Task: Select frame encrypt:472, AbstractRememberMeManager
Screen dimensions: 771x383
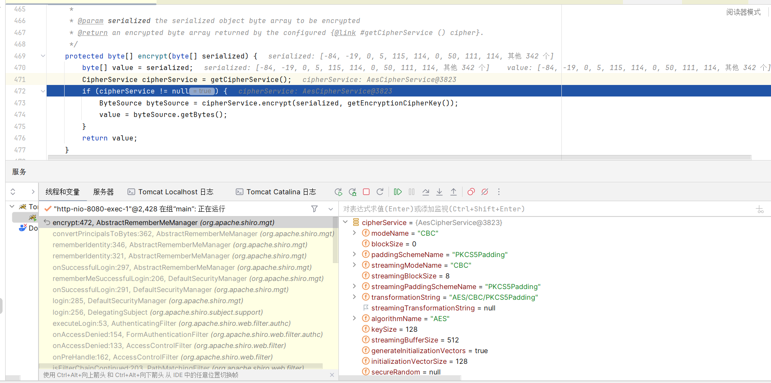Action: 186,222
